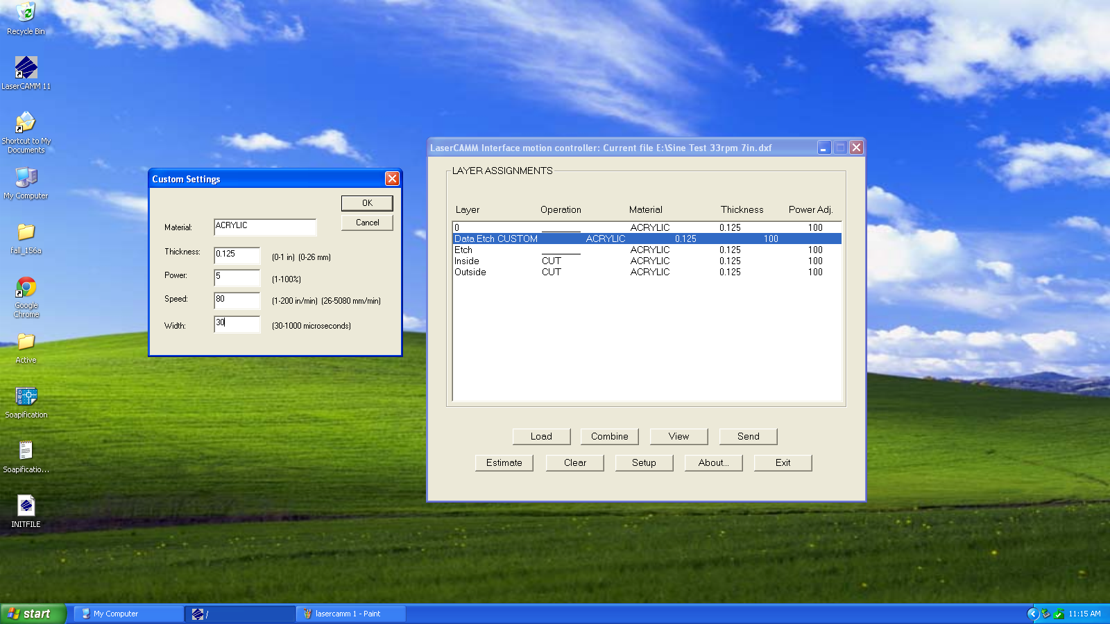Launch Google Chrome from desktop
The width and height of the screenshot is (1110, 624).
26,297
